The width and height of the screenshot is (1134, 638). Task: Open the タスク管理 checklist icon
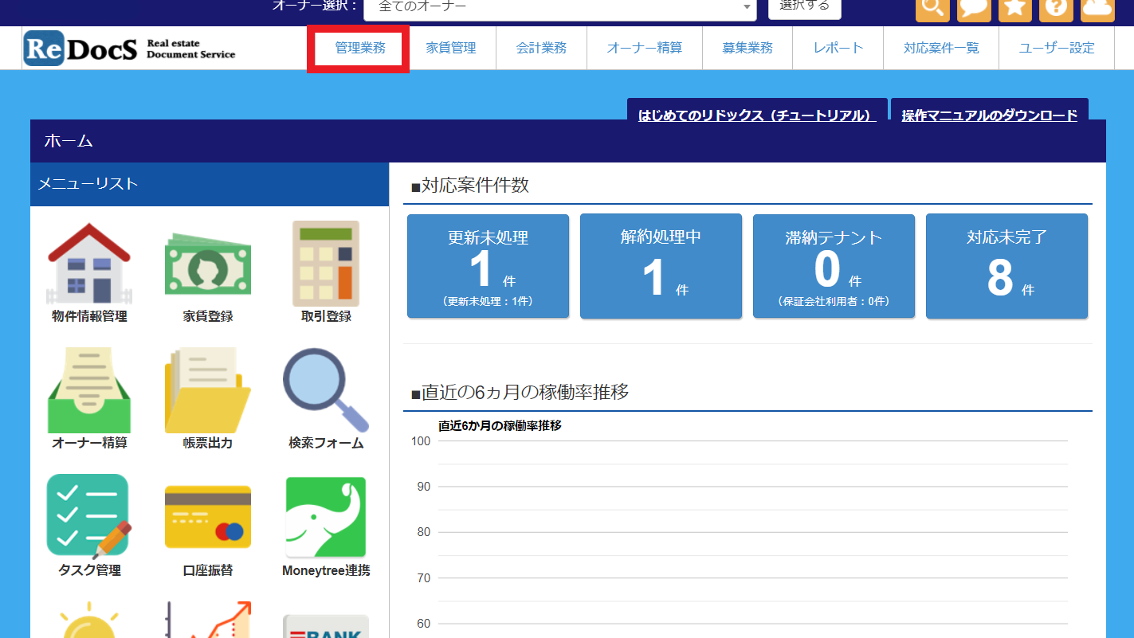click(x=89, y=516)
